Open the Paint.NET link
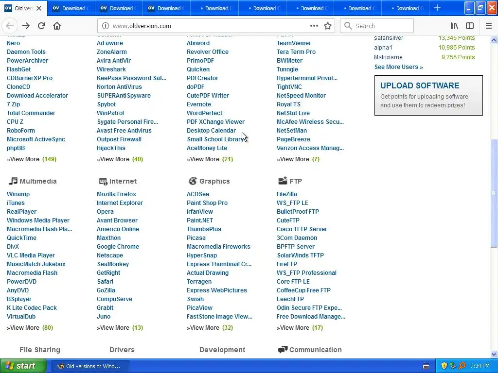Viewport: 498px width, 373px height. 200,220
